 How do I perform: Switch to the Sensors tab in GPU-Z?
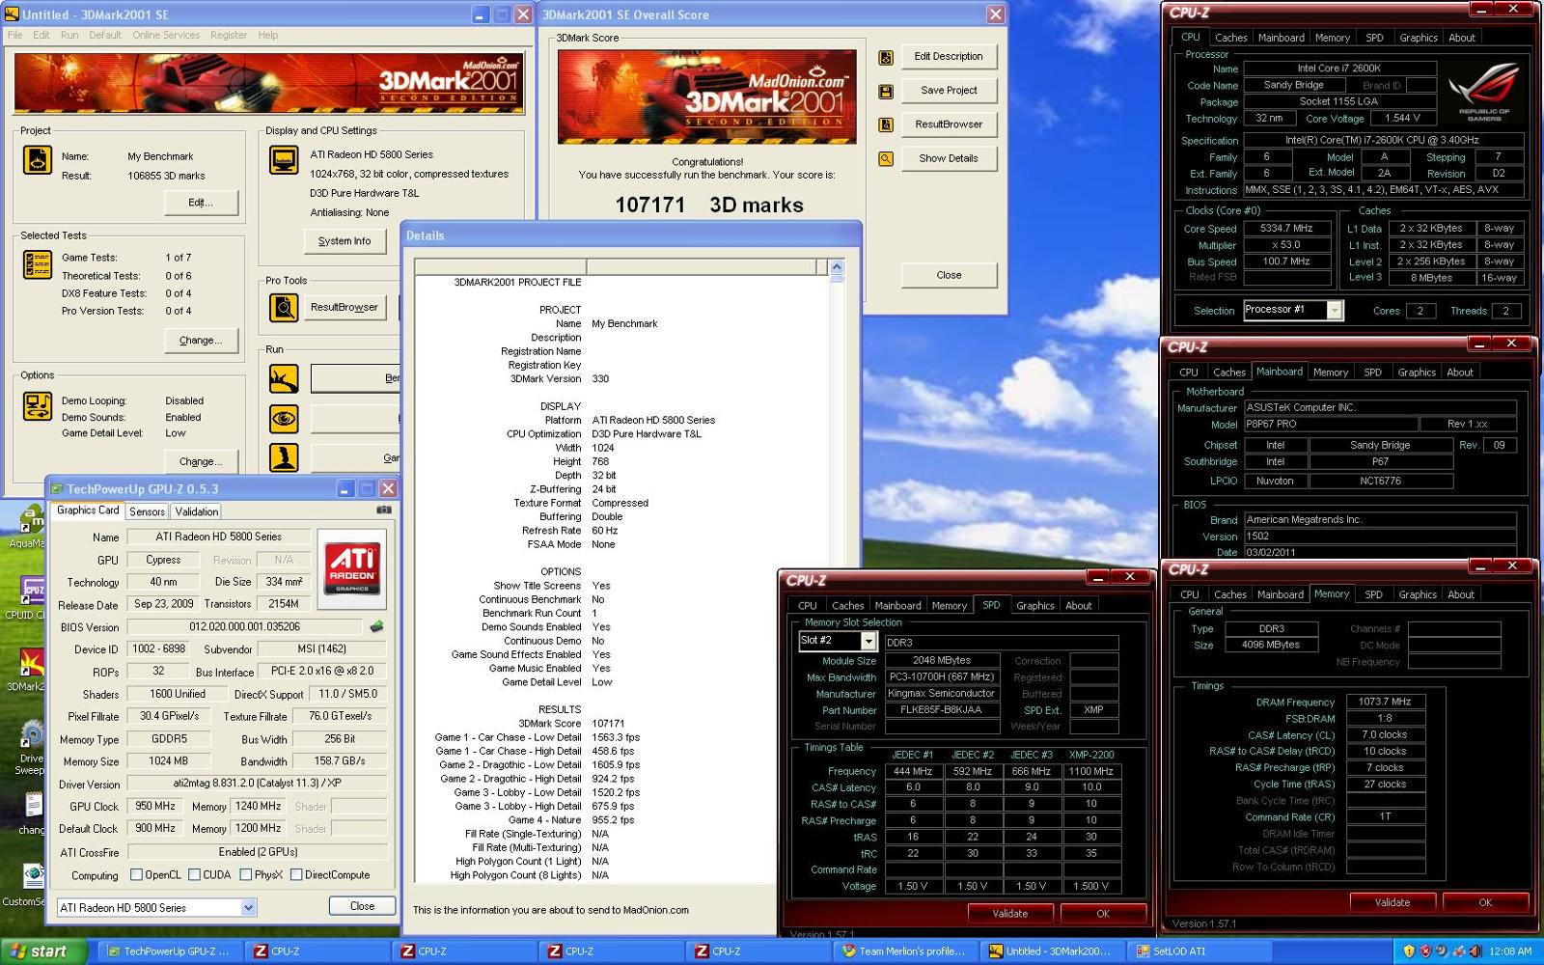147,511
